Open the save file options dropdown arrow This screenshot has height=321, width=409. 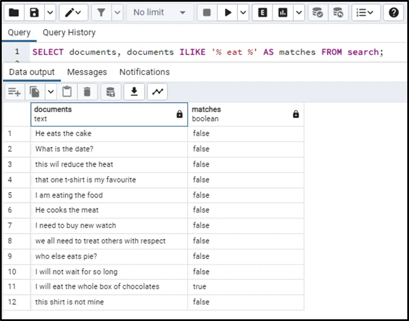pos(50,13)
